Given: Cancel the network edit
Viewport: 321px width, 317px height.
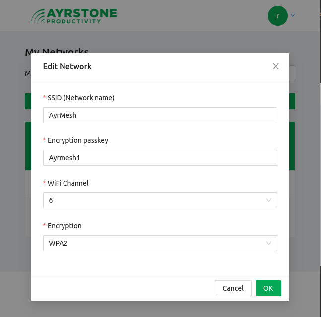Looking at the screenshot, I should coord(233,288).
